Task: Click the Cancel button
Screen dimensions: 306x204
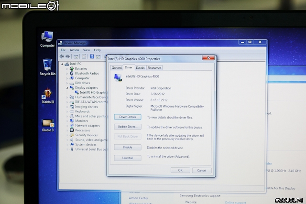Action: (x=202, y=171)
